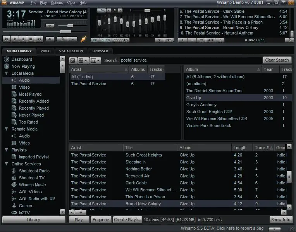Viewport: 296px width, 232px height.
Task: Turn the equalizer ON button off
Action: pos(95,40)
